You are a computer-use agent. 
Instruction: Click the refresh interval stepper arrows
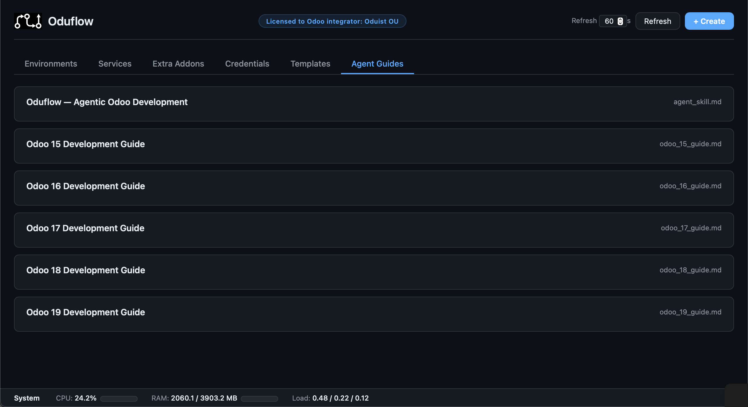click(x=620, y=21)
